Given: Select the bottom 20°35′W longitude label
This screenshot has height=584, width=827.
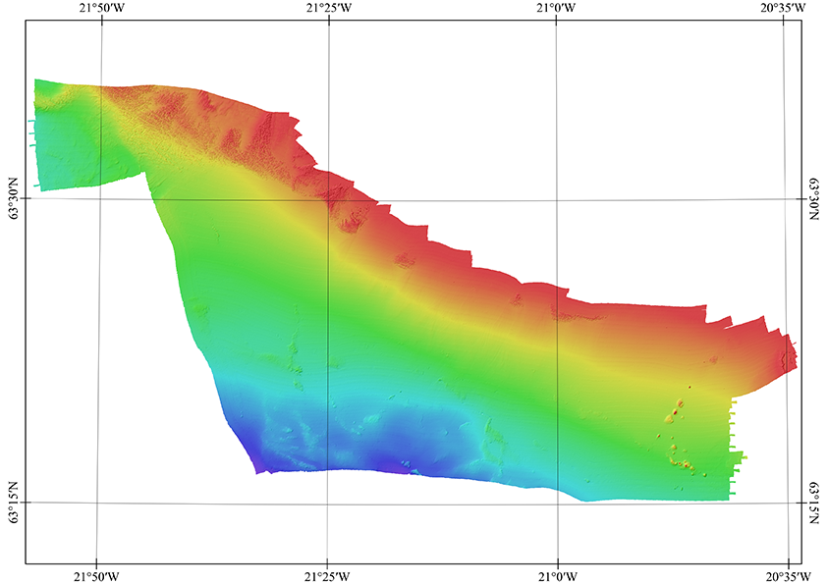Looking at the screenshot, I should [786, 575].
